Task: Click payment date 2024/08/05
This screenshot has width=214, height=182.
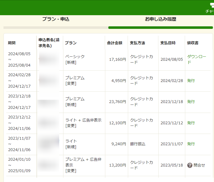Action: pos(172,59)
